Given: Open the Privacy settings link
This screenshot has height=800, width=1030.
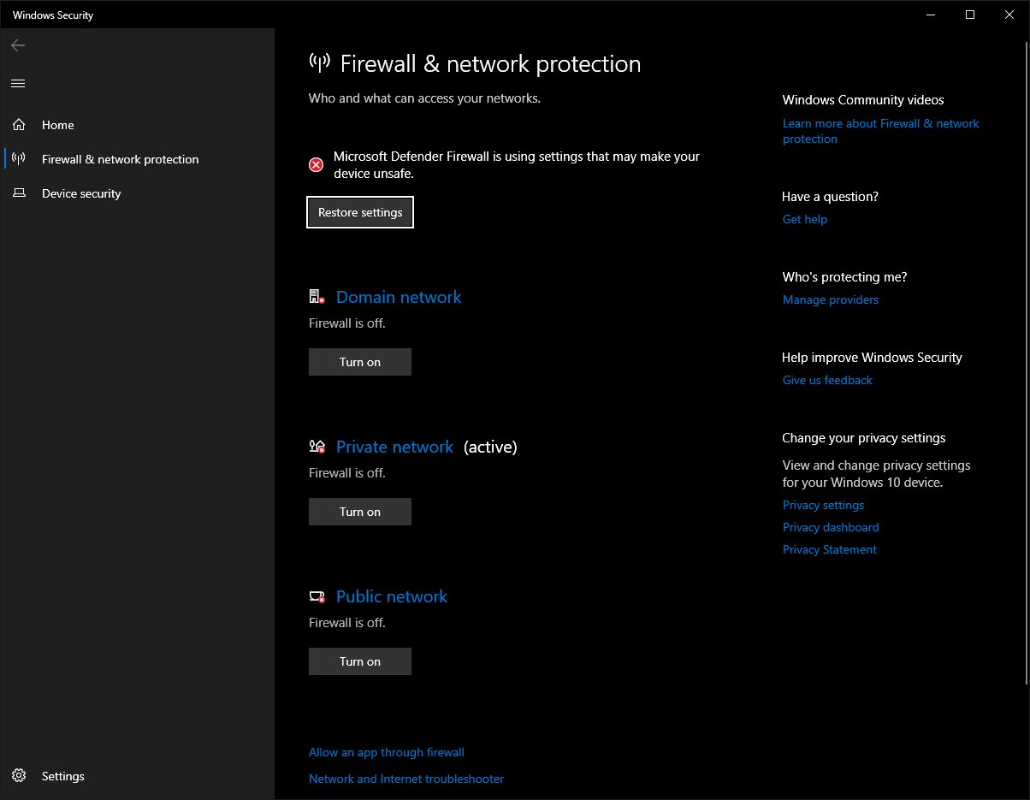Looking at the screenshot, I should [824, 505].
